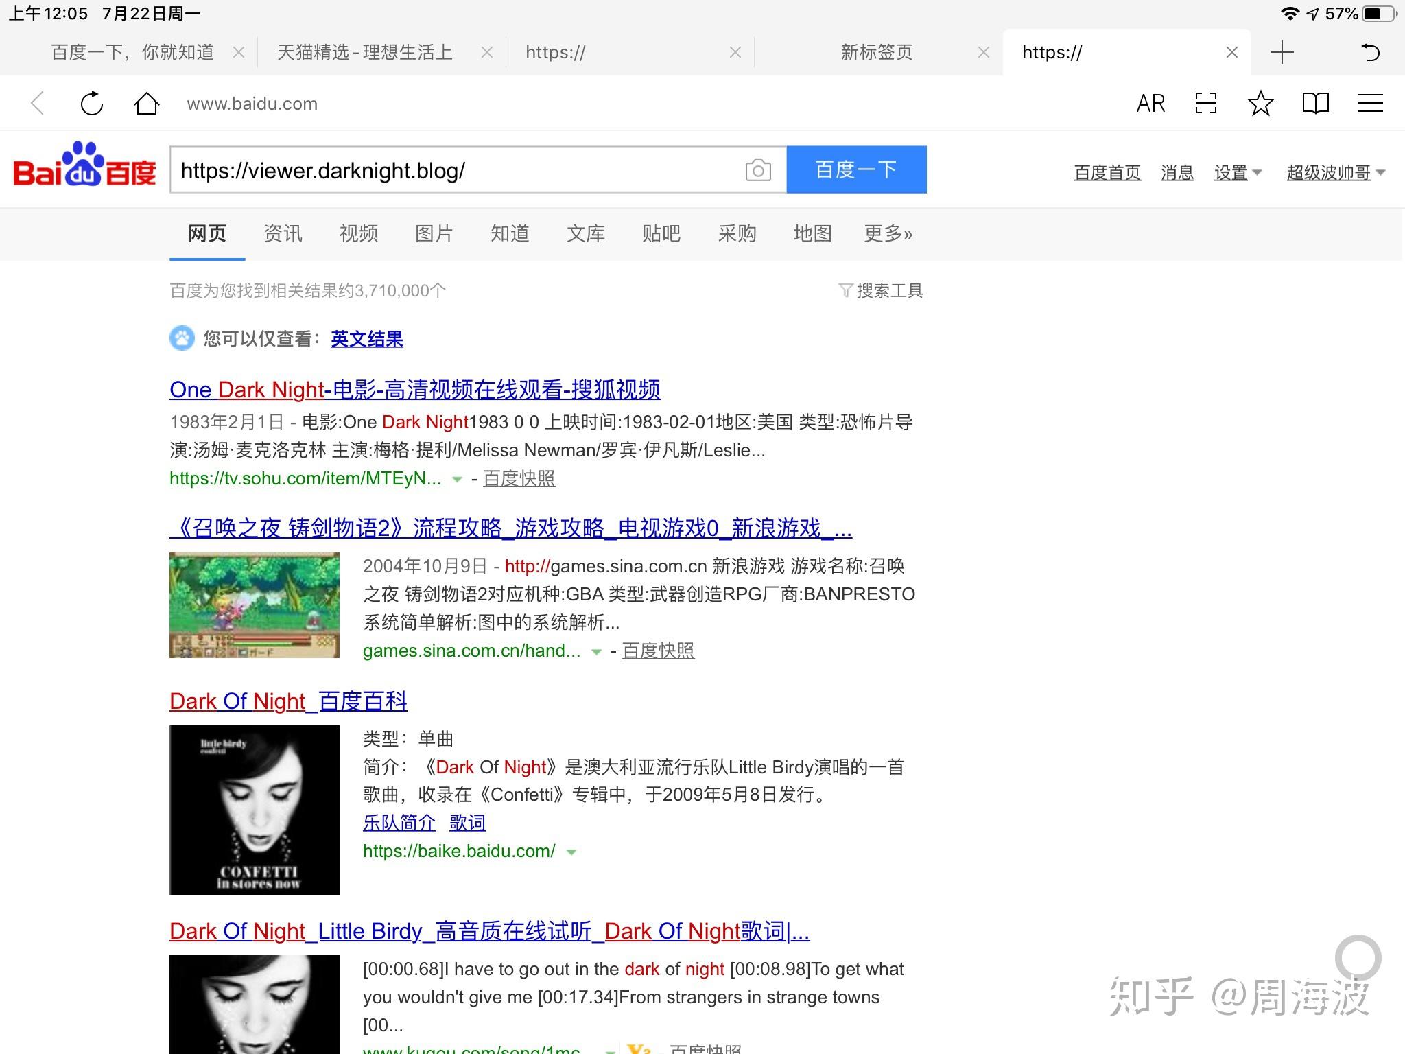1405x1054 pixels.
Task: Click the 百度一下 search button
Action: pyautogui.click(x=856, y=169)
